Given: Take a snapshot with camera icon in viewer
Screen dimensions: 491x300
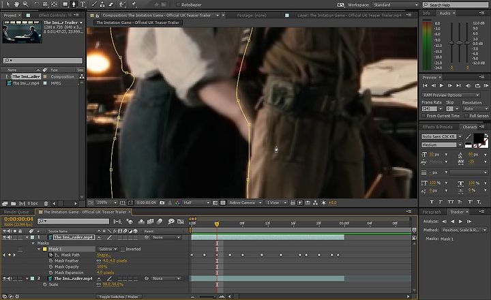Looking at the screenshot, I should [x=162, y=202].
